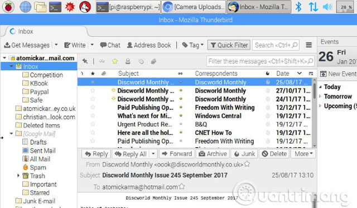Sort messages by Subject column
Viewport: 357px width, 208px height.
pyautogui.click(x=128, y=74)
